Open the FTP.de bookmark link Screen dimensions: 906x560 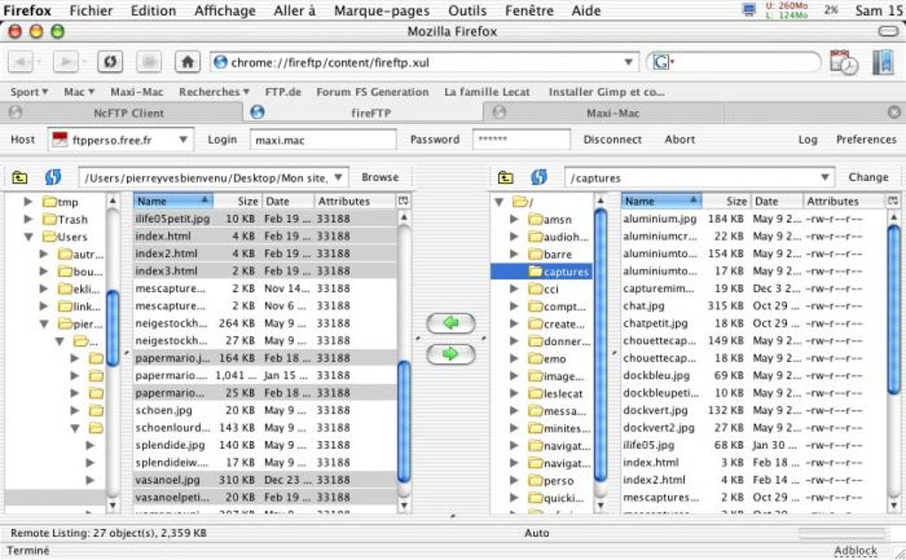(283, 91)
